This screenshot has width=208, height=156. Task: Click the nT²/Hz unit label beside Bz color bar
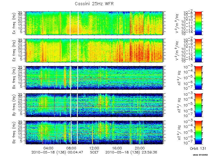180,133
